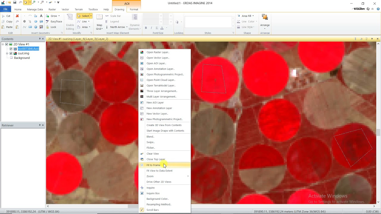Collapse the 2D View #1 tree node
The height and width of the screenshot is (214, 381).
point(3,44)
